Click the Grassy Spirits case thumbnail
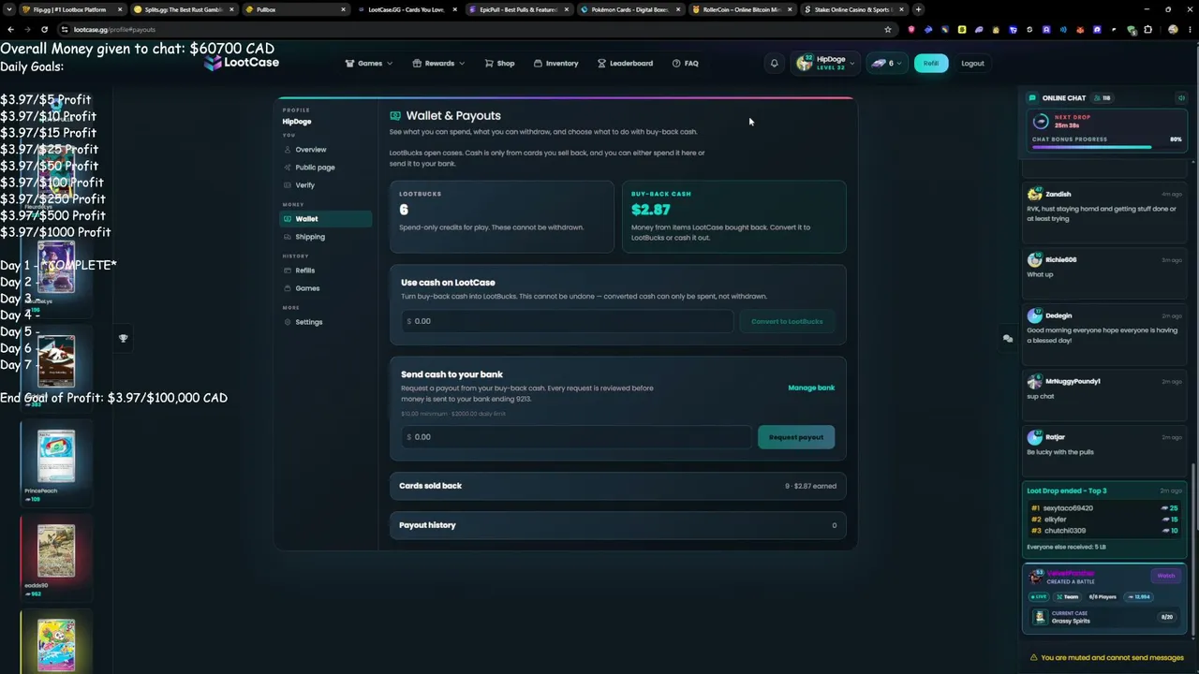This screenshot has height=674, width=1199. click(x=1040, y=617)
